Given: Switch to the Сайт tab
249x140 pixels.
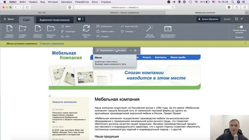Looking at the screenshot, I should (26, 20).
